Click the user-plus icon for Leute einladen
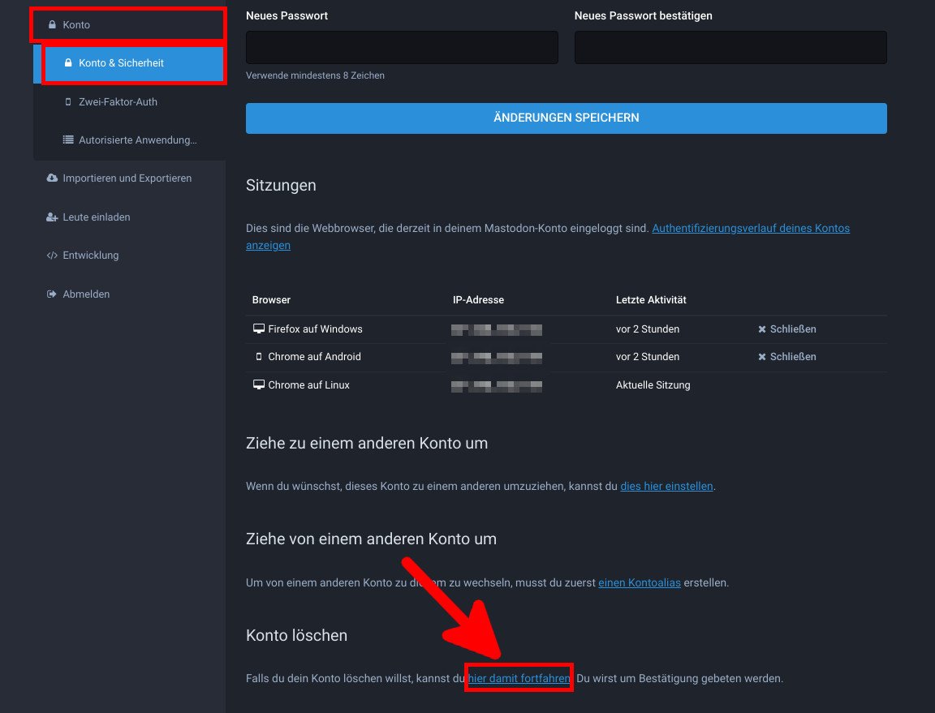Screen dimensions: 935x713 coord(52,217)
